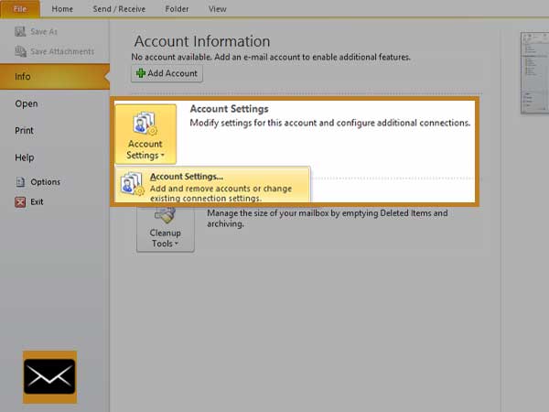Click the 'Modify settings for this account' description

click(329, 123)
